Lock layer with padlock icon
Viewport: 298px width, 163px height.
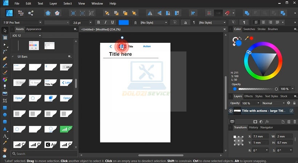click(x=294, y=103)
